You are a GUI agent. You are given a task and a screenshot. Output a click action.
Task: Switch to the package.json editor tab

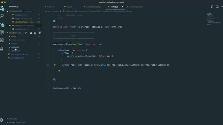pos(135,7)
